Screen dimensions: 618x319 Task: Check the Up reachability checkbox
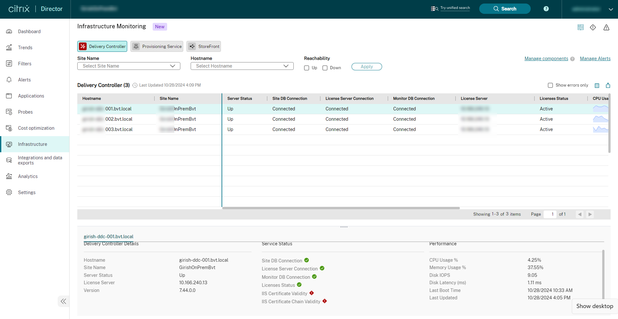[x=306, y=68]
